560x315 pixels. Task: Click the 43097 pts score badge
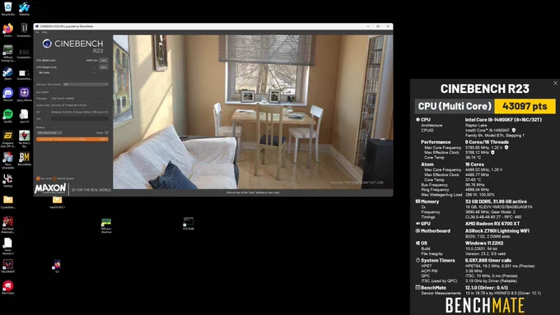(x=525, y=106)
